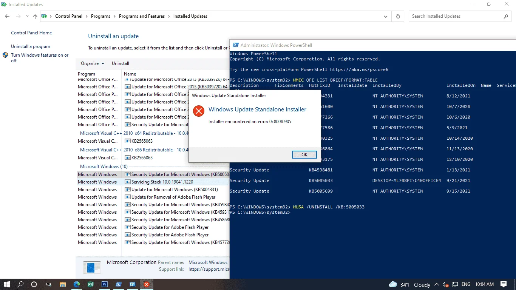Open Microsoft Project from the taskbar

pos(91,284)
